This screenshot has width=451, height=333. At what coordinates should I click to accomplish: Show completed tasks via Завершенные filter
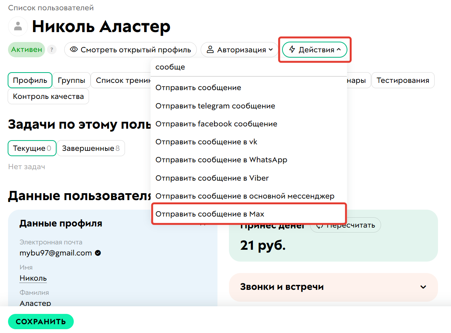pyautogui.click(x=91, y=148)
